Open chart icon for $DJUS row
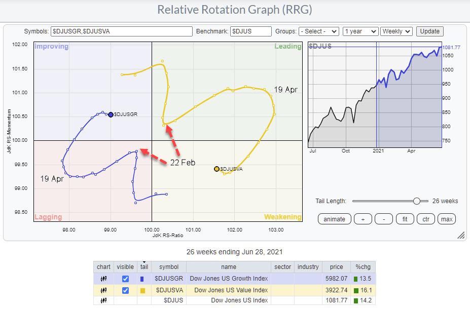The image size is (470, 309). [103, 301]
